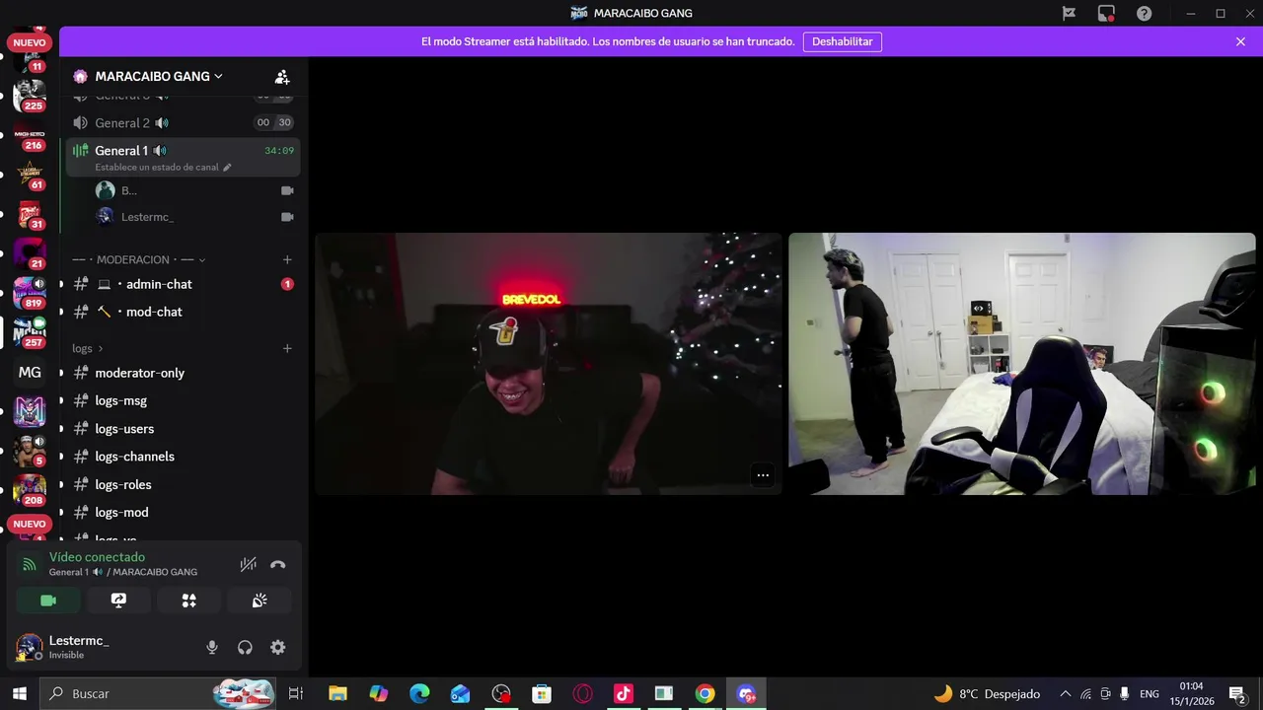Image resolution: width=1263 pixels, height=710 pixels.
Task: Open the quests flag icon in title bar
Action: [x=1069, y=13]
